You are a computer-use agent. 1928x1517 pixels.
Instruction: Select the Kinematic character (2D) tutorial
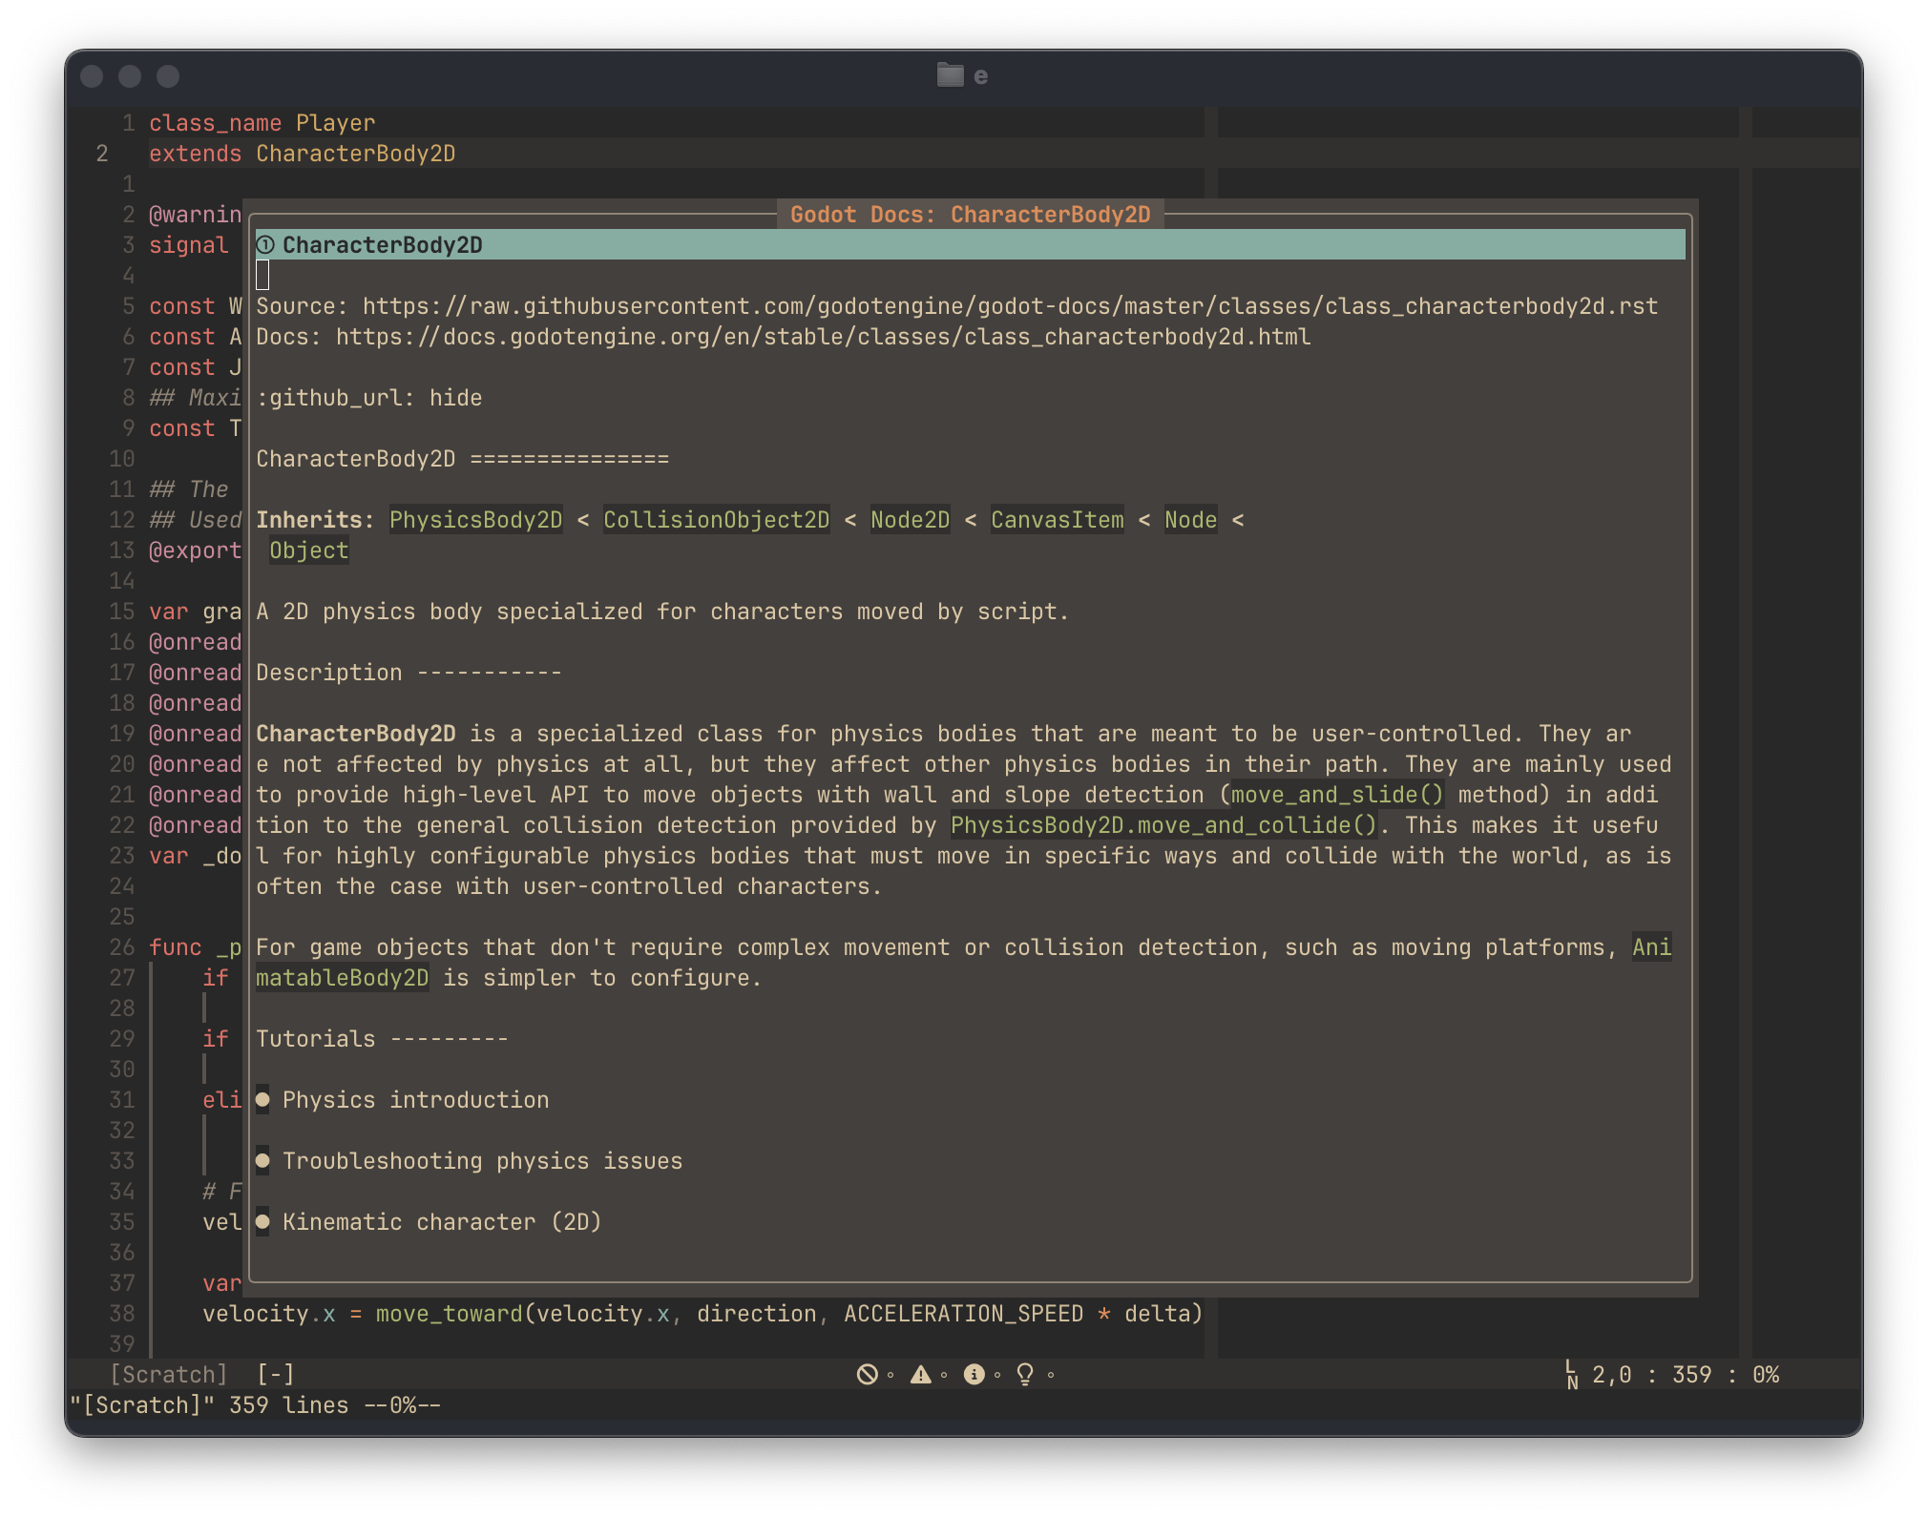[x=442, y=1222]
